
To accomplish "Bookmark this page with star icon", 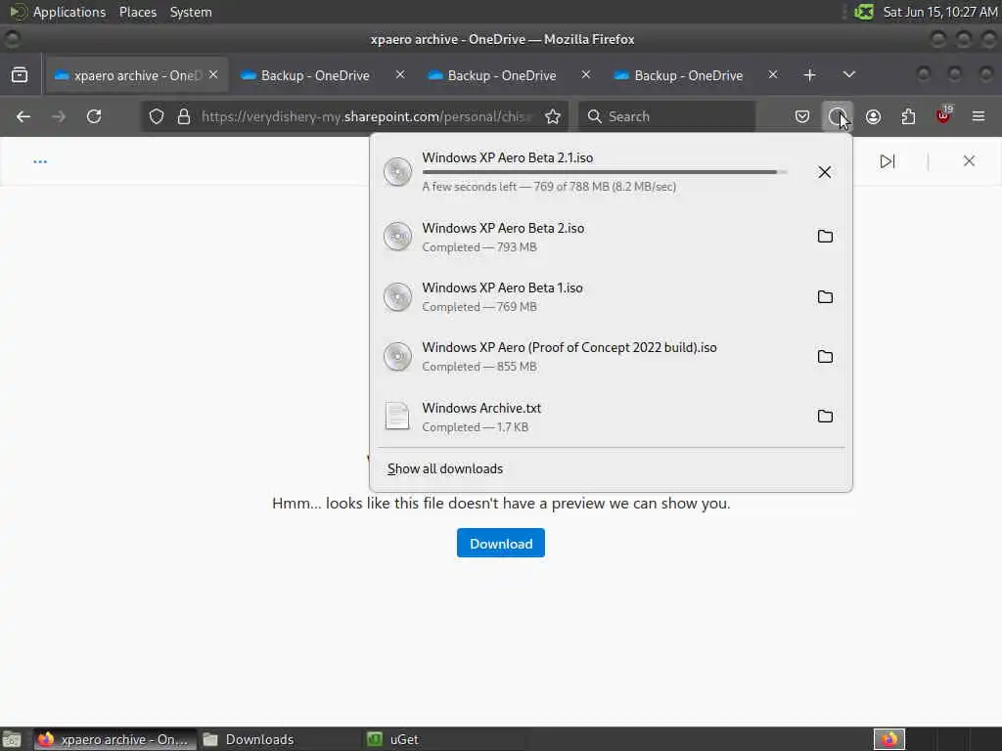I will pyautogui.click(x=553, y=116).
